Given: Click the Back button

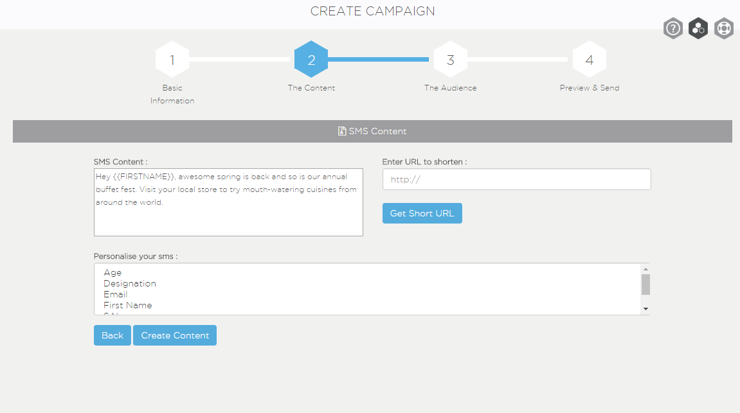Looking at the screenshot, I should click(x=112, y=335).
